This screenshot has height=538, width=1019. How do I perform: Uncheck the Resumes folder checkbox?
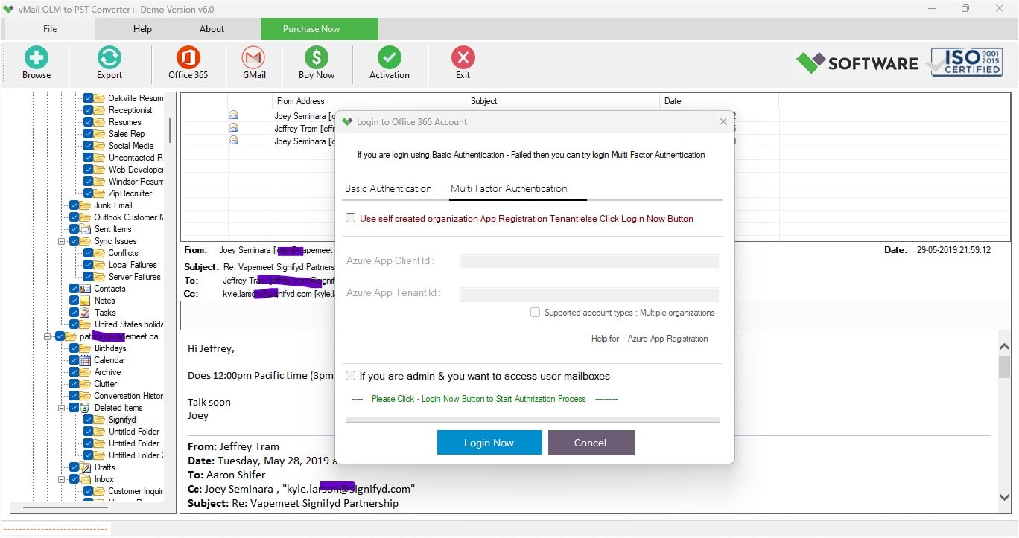[89, 122]
